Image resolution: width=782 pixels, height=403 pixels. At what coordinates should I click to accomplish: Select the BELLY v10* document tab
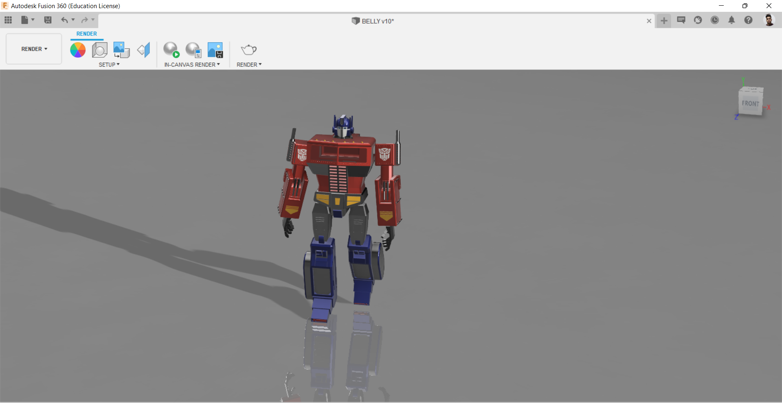(x=373, y=21)
